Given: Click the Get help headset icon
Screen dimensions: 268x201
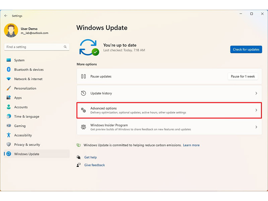Looking at the screenshot, I should coord(78,157).
